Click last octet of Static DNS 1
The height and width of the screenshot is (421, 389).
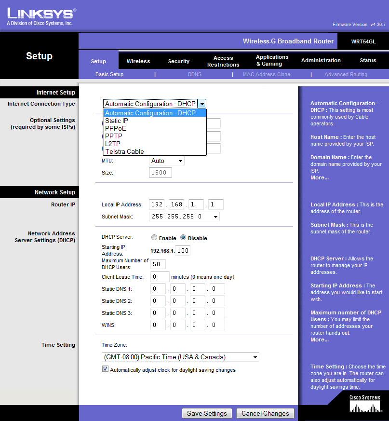pyautogui.click(x=217, y=289)
